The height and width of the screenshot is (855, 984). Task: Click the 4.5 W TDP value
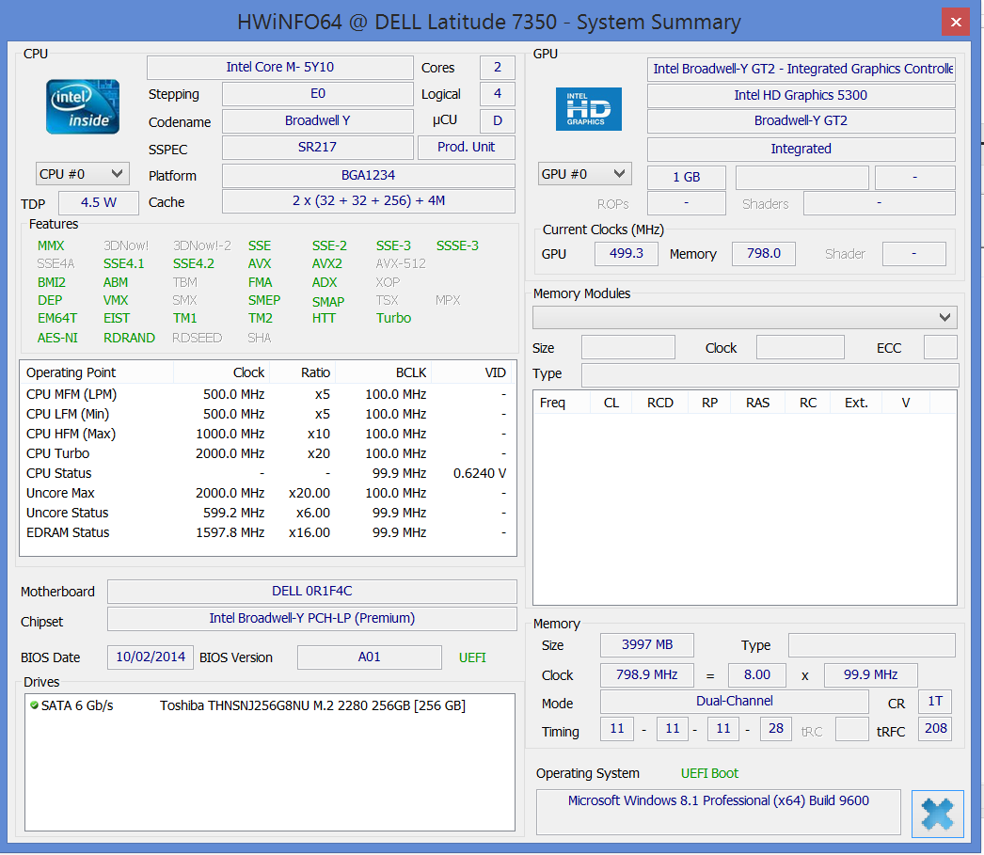pos(99,202)
